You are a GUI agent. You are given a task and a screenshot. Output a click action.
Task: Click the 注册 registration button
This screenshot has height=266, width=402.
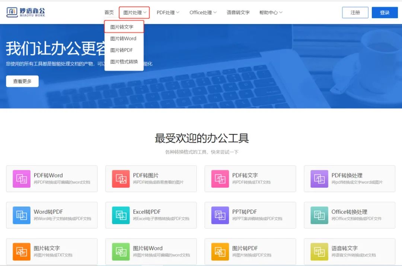(355, 12)
